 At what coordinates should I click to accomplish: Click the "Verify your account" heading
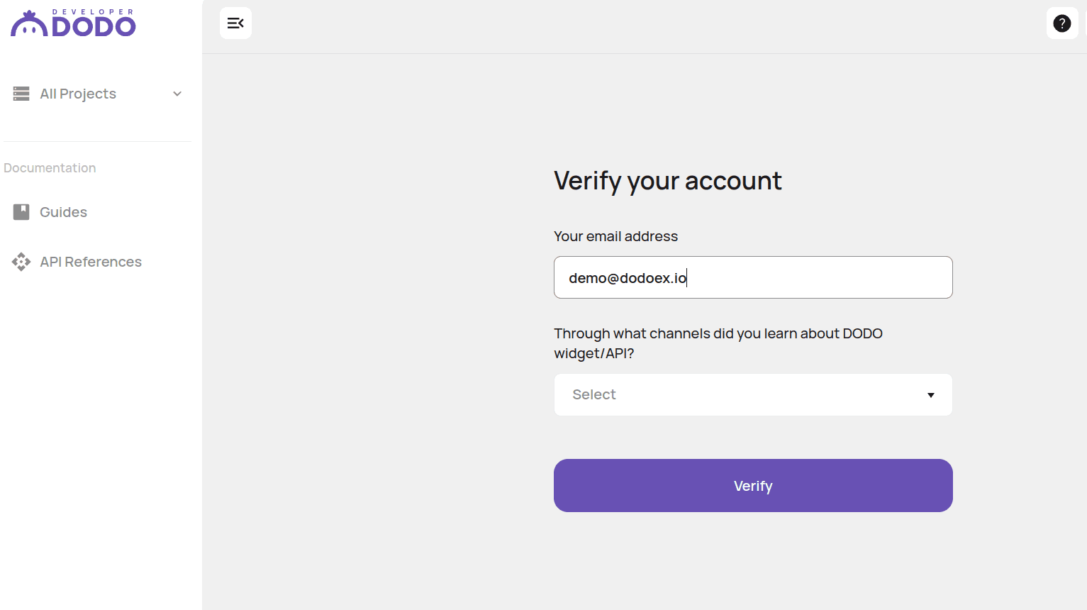[x=667, y=181]
